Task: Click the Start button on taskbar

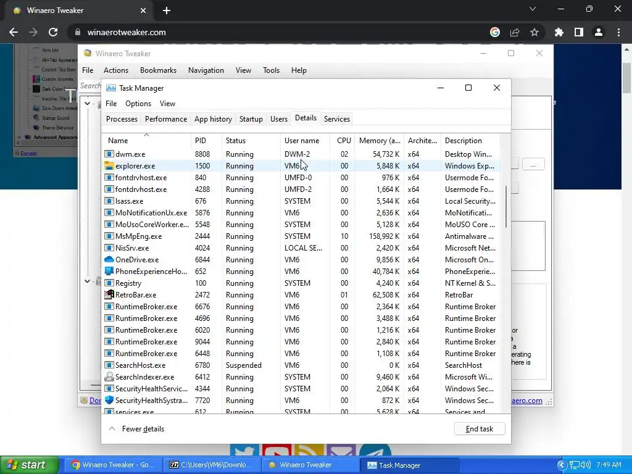Action: point(30,465)
